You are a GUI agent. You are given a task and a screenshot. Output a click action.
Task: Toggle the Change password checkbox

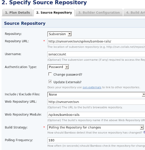tap(50, 74)
